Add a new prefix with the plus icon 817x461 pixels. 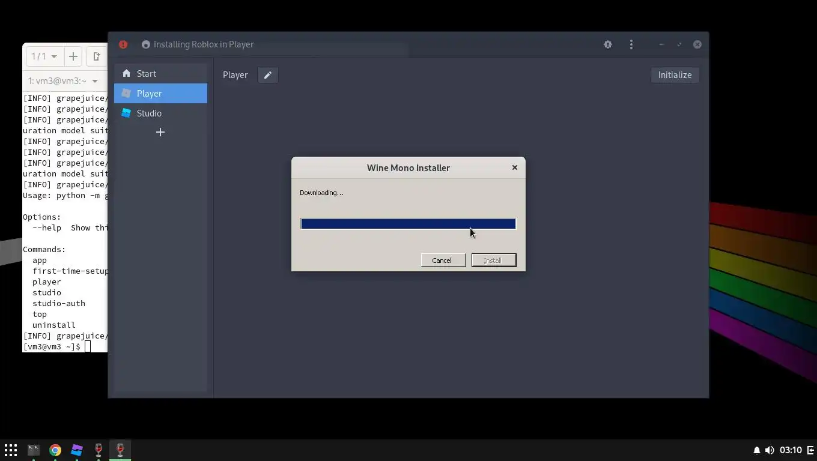coord(160,132)
